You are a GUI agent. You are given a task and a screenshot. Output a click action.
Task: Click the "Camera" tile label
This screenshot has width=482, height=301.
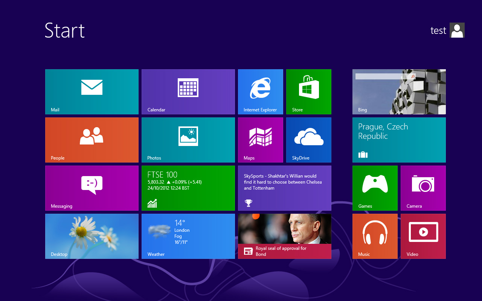tap(414, 206)
